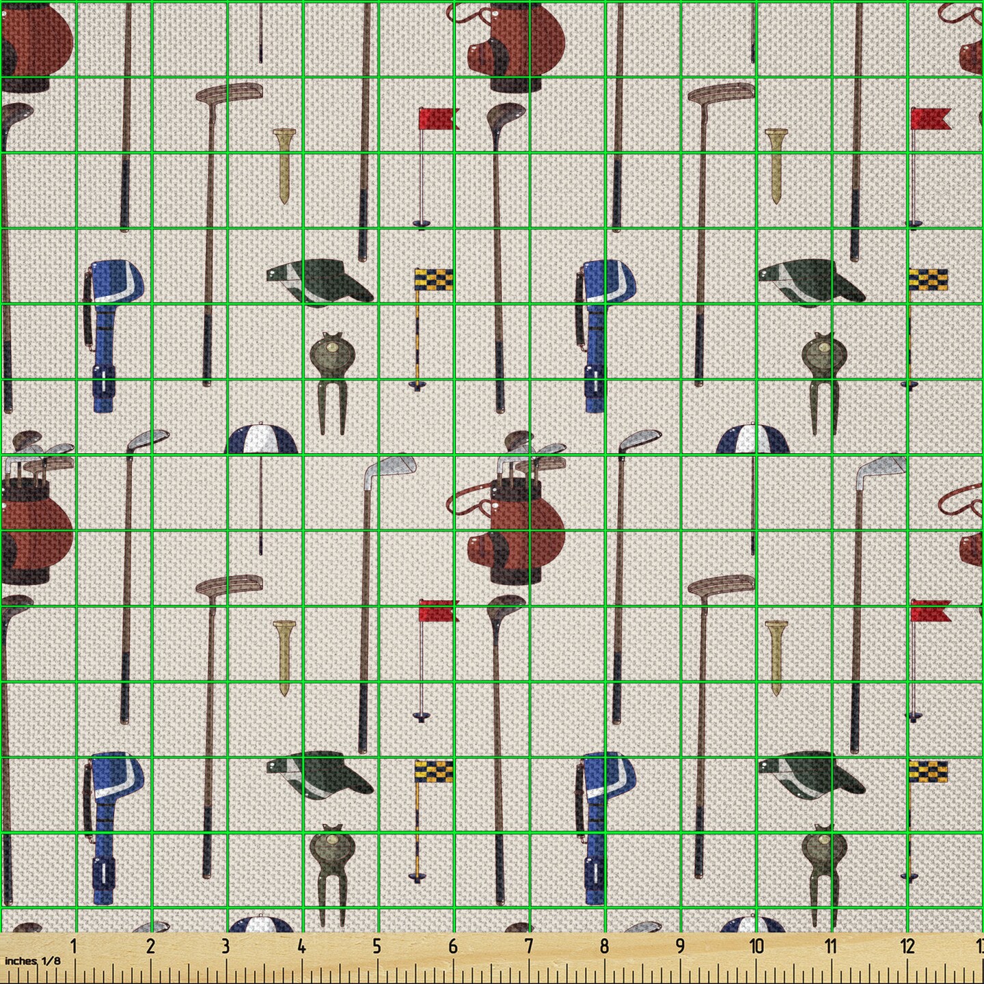Click the number 7 on the ruler
The height and width of the screenshot is (984, 984).
528,946
